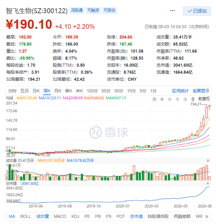Select the 日K chart tab

36,91
